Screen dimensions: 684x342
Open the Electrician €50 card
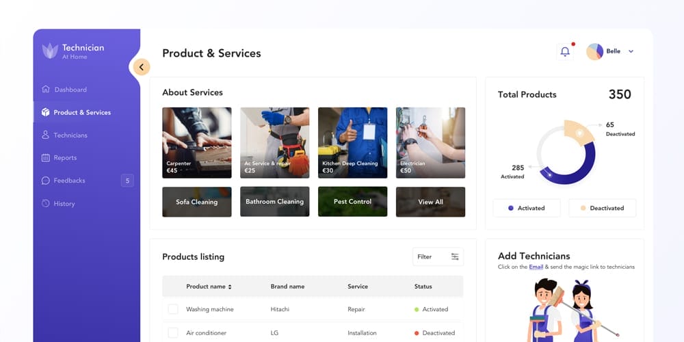pos(430,143)
